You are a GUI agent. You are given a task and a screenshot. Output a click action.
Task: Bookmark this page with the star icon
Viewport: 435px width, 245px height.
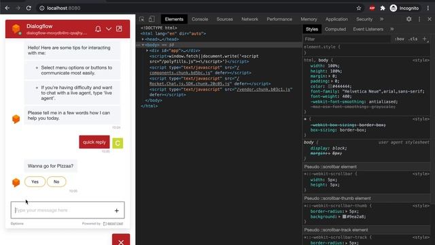point(359,8)
